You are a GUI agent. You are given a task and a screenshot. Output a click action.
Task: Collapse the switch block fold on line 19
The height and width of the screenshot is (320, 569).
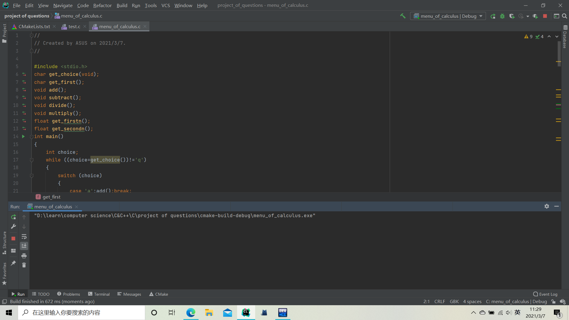coord(31,175)
